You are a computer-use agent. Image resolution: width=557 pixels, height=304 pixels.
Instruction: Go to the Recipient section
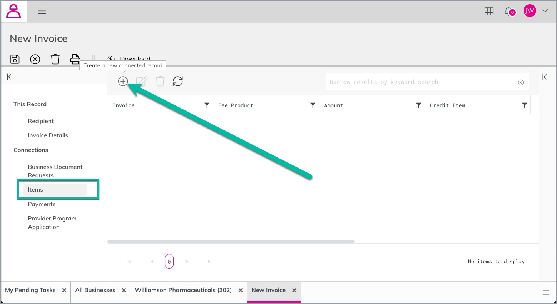pos(41,121)
